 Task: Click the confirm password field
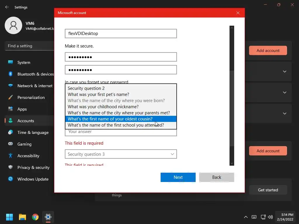[x=121, y=70]
